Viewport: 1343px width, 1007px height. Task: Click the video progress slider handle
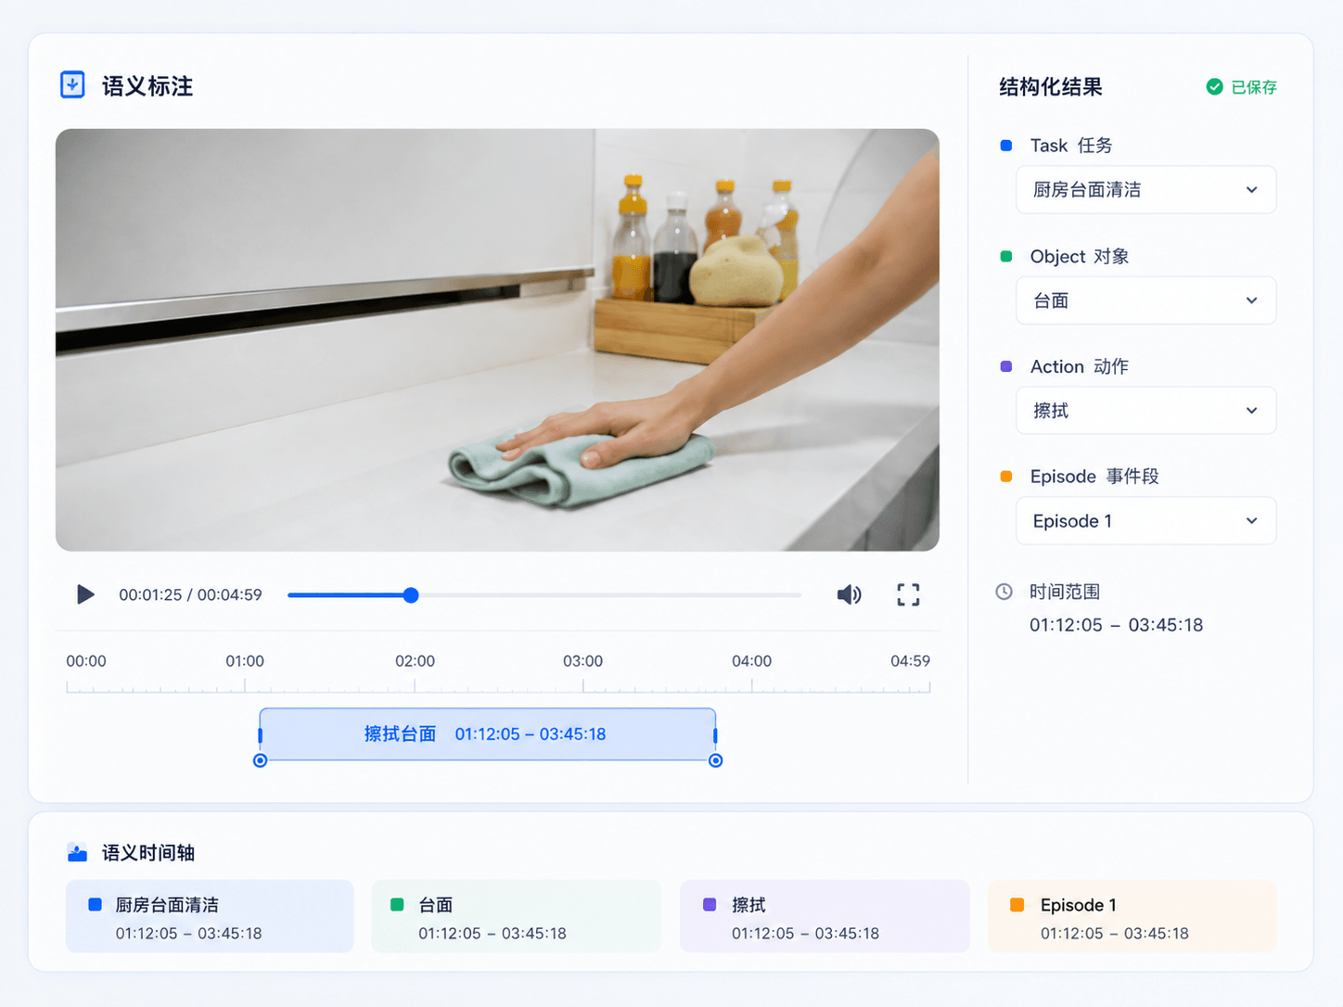411,595
